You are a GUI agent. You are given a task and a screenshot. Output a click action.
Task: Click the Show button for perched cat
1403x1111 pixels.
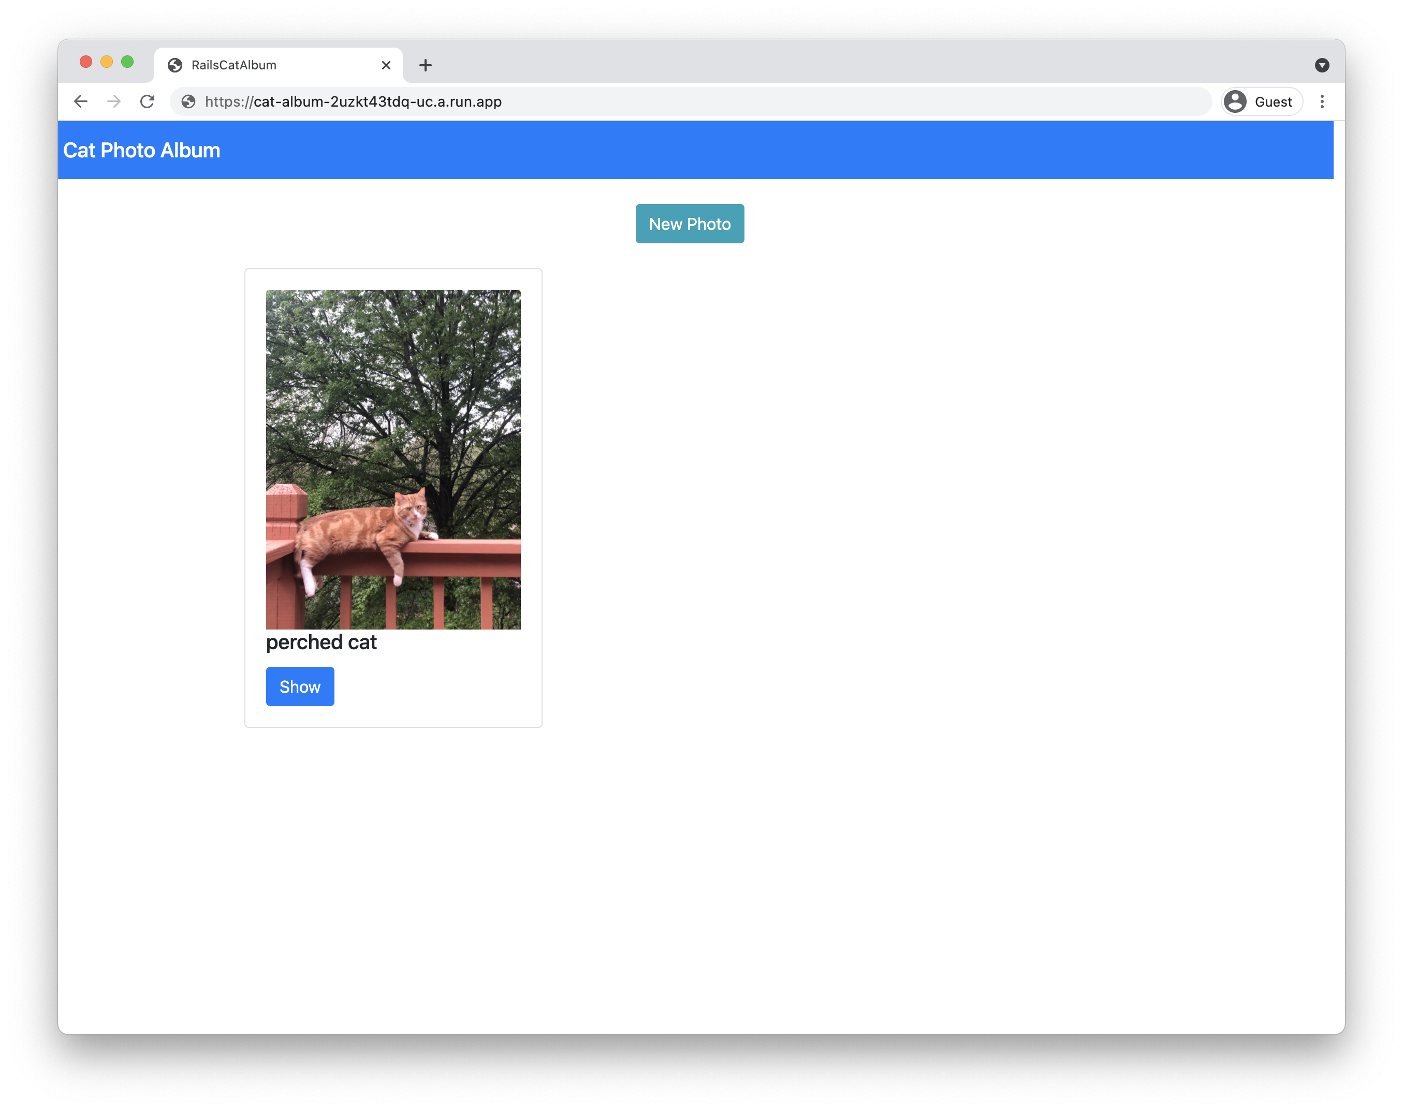click(300, 686)
